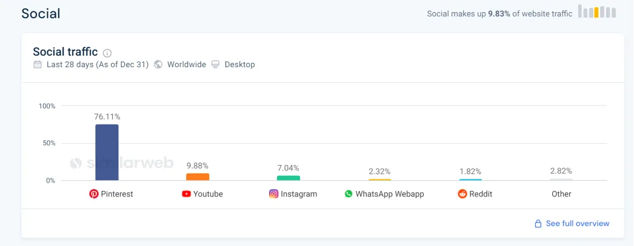
Task: Click the lock icon near See full overview
Action: tap(538, 224)
